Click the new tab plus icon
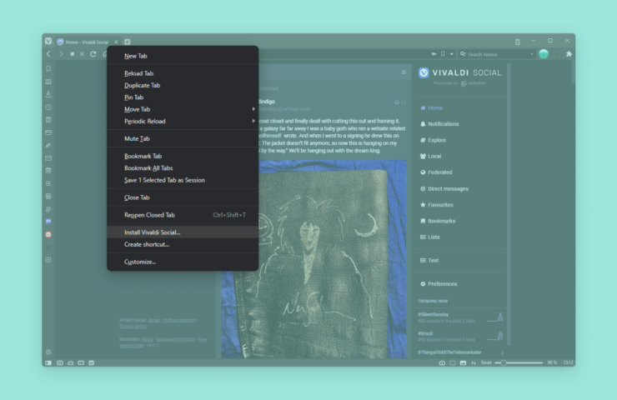The image size is (617, 400). coord(128,42)
